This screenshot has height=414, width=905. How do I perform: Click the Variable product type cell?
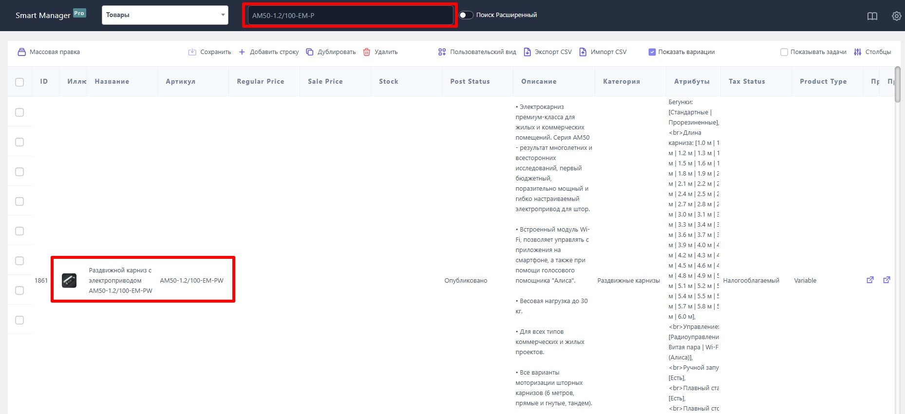coord(805,281)
